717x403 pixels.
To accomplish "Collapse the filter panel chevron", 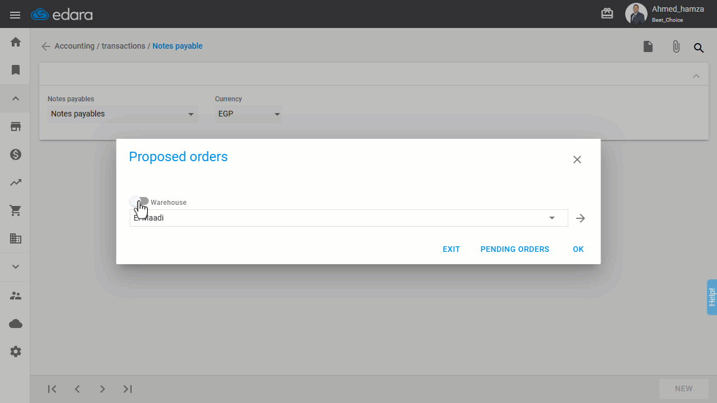I will (x=696, y=76).
